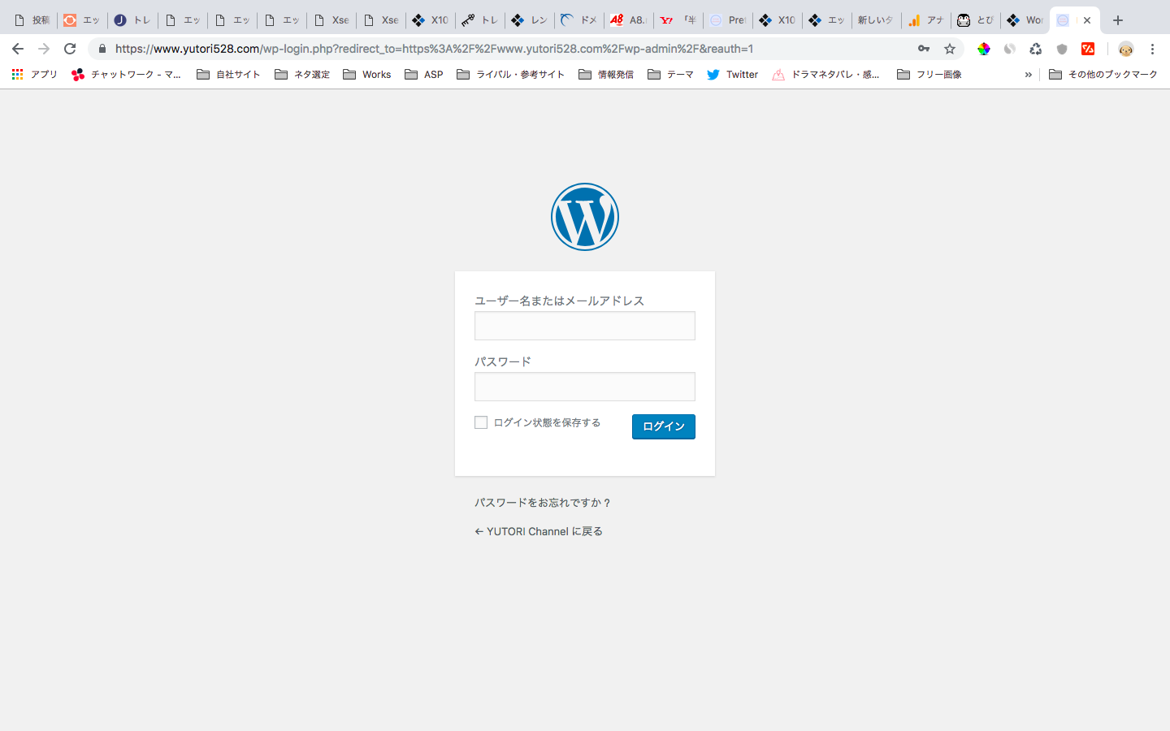Open the チャットワーク bookmark

tap(127, 75)
